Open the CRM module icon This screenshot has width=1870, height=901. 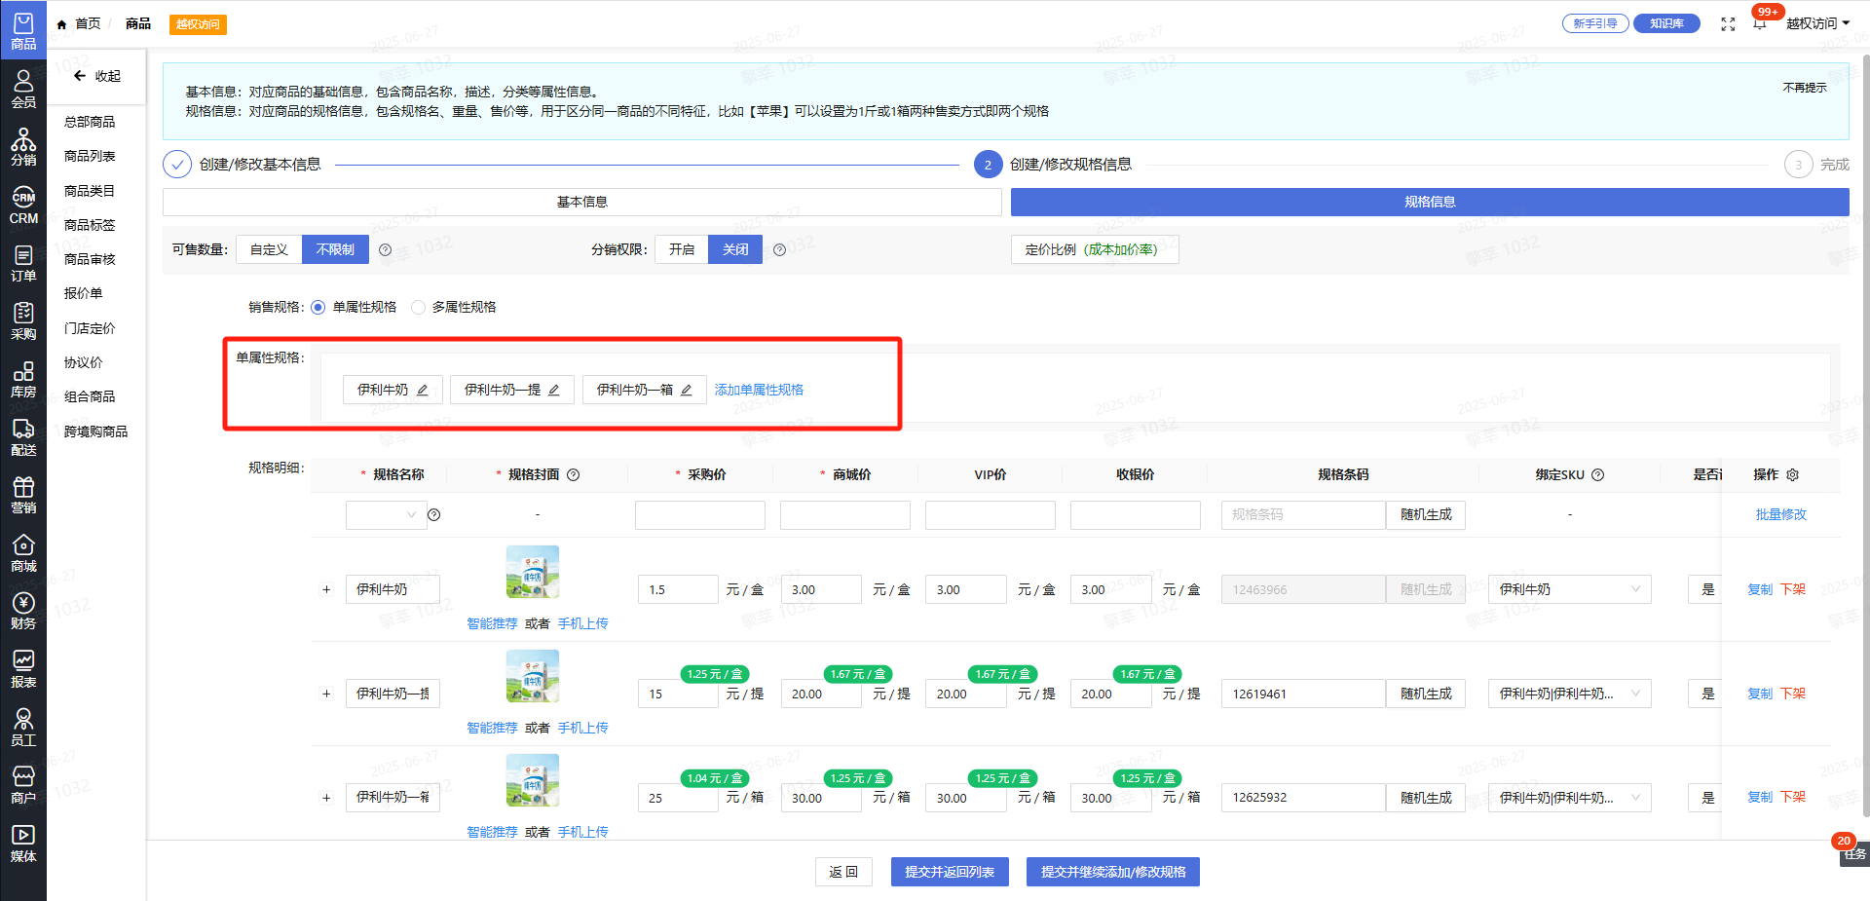pos(23,205)
